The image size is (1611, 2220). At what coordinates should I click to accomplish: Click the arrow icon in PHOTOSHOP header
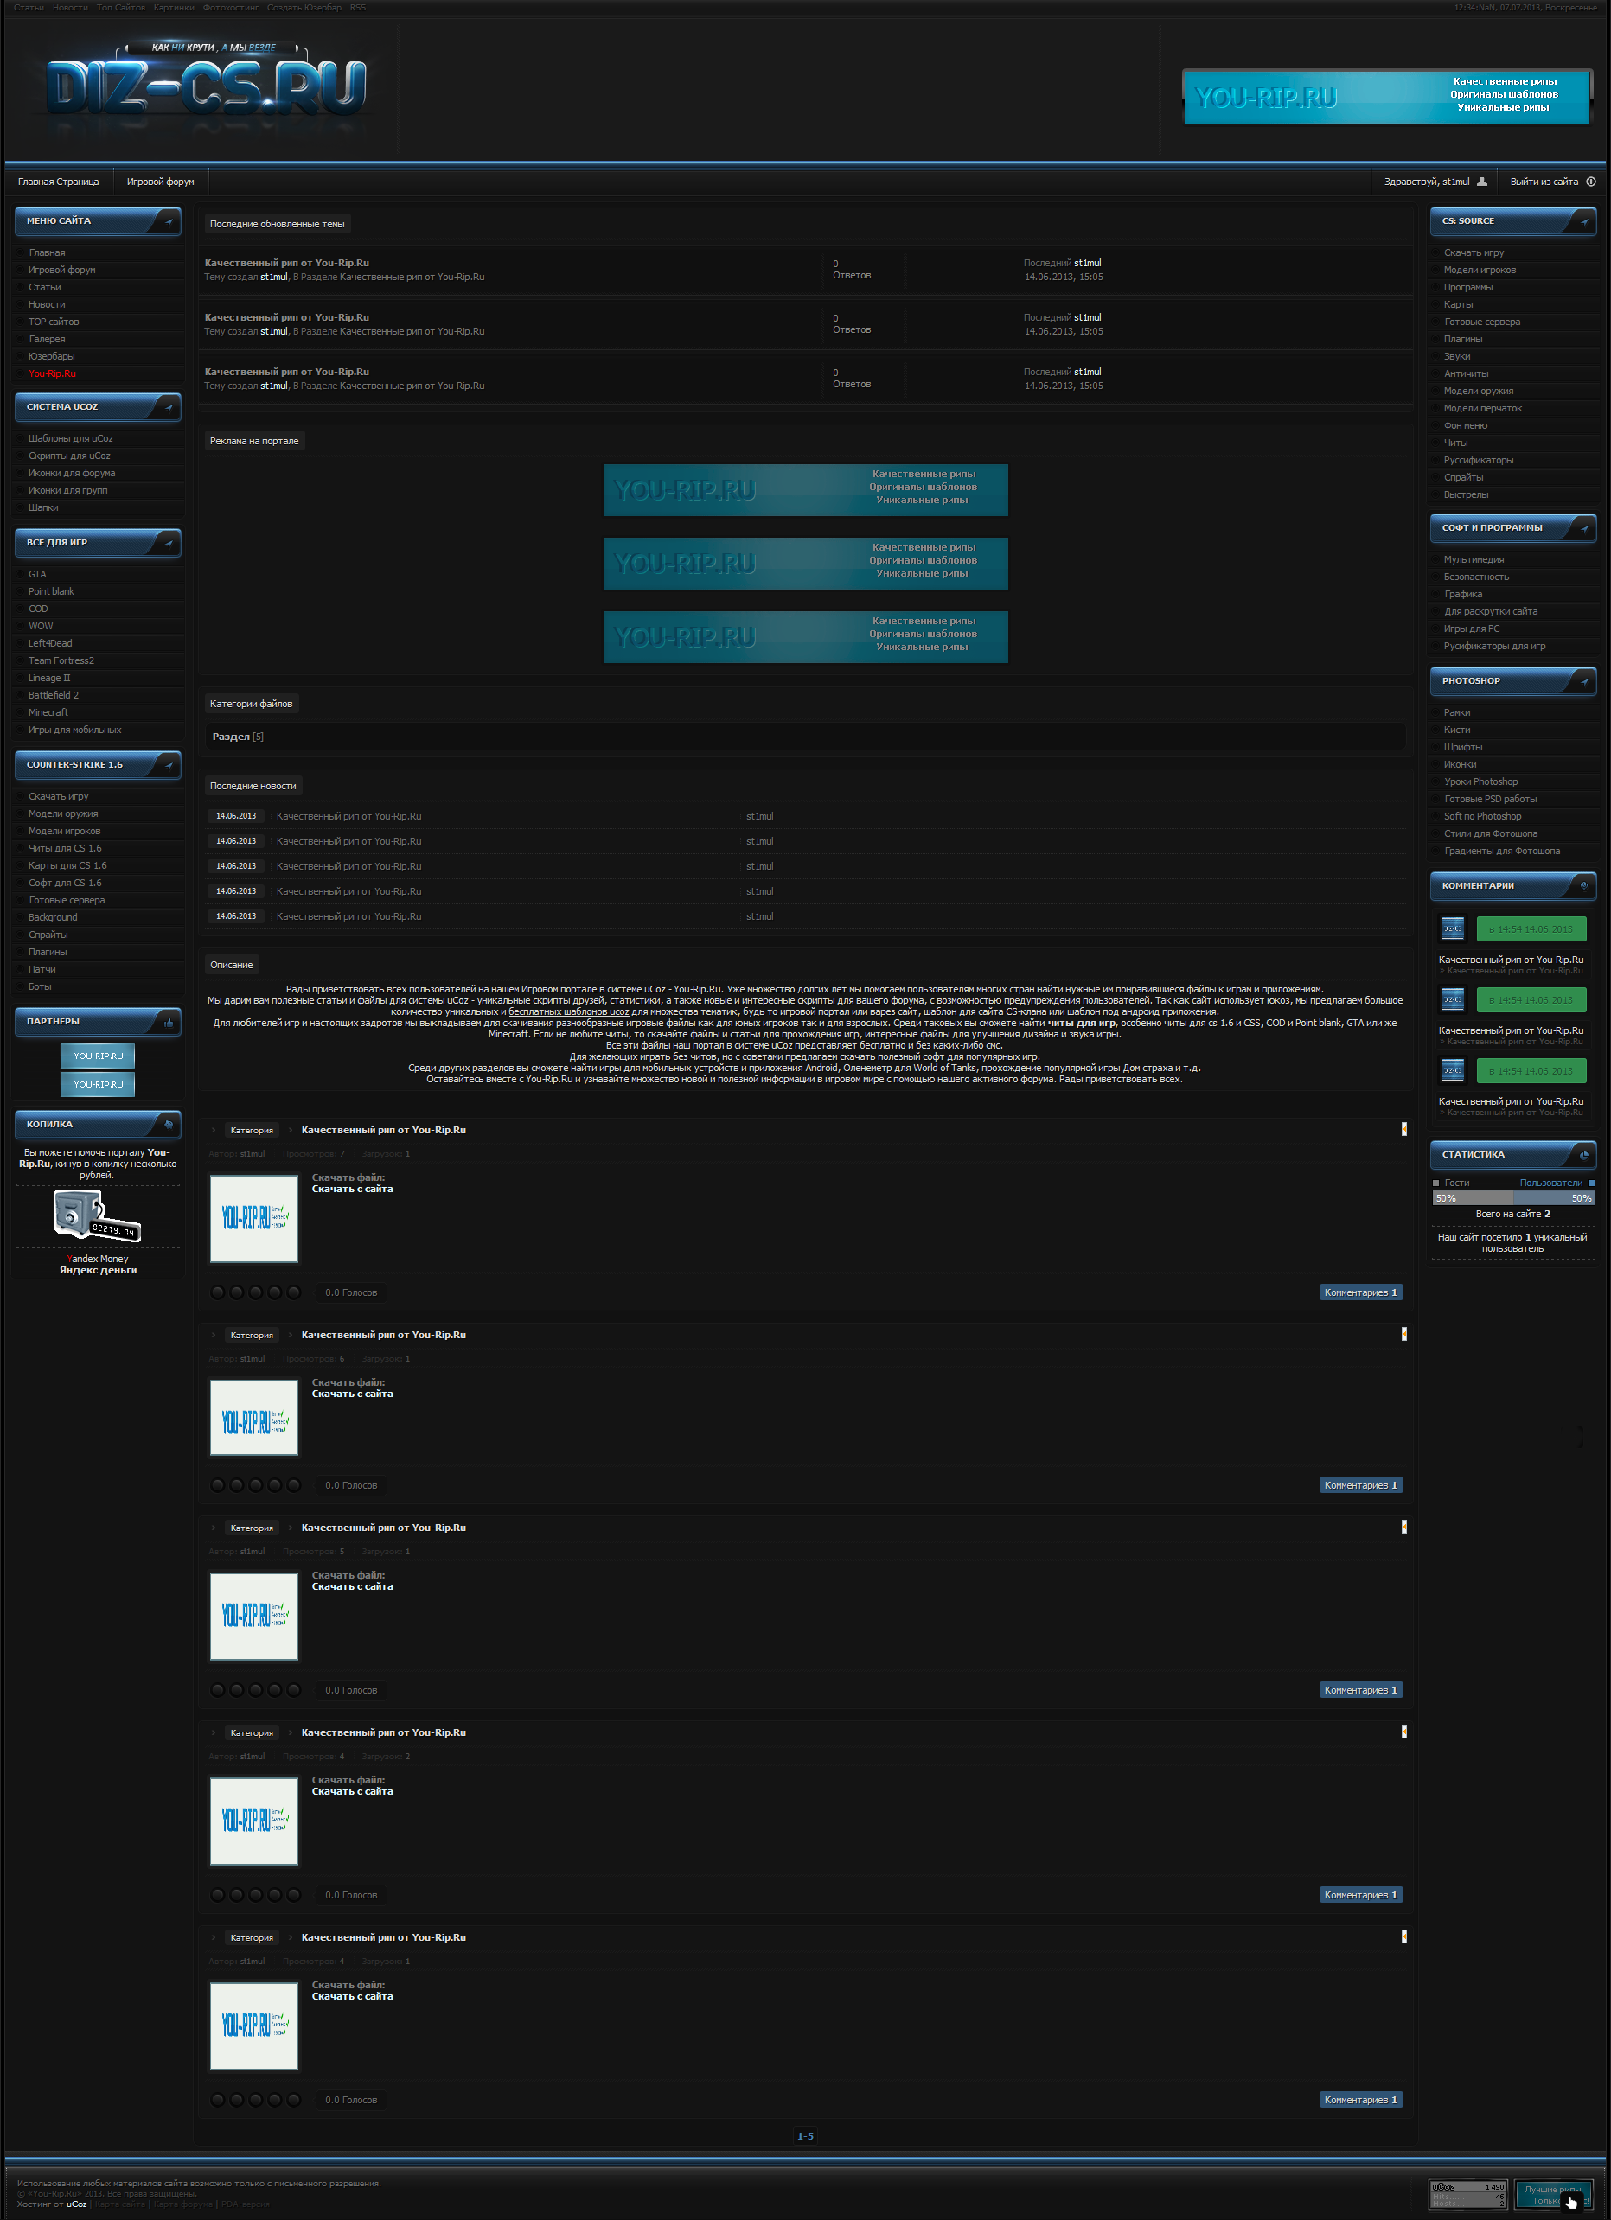[1583, 682]
